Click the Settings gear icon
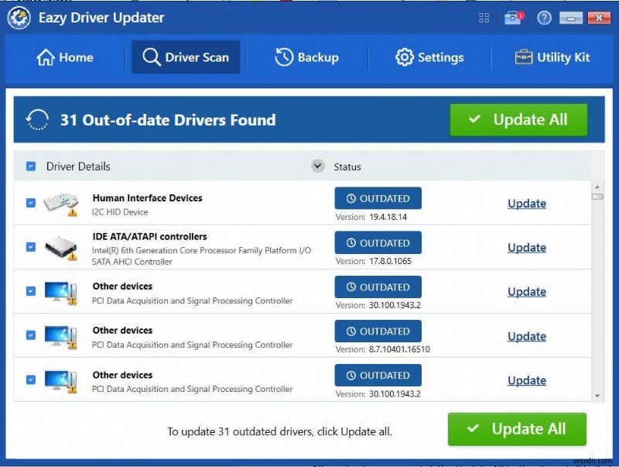Screen dimensions: 619x467 pos(403,57)
